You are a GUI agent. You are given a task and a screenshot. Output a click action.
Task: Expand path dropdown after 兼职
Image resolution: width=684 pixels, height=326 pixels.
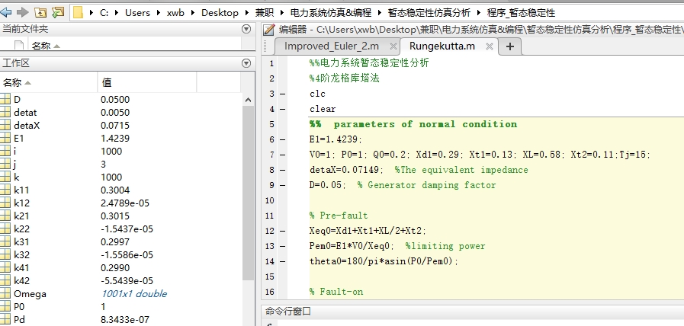(x=281, y=13)
